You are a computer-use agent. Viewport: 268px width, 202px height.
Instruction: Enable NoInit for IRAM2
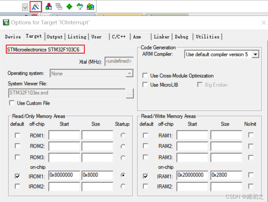point(251,186)
